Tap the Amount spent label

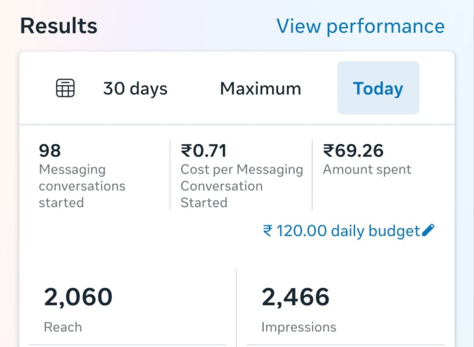[367, 169]
